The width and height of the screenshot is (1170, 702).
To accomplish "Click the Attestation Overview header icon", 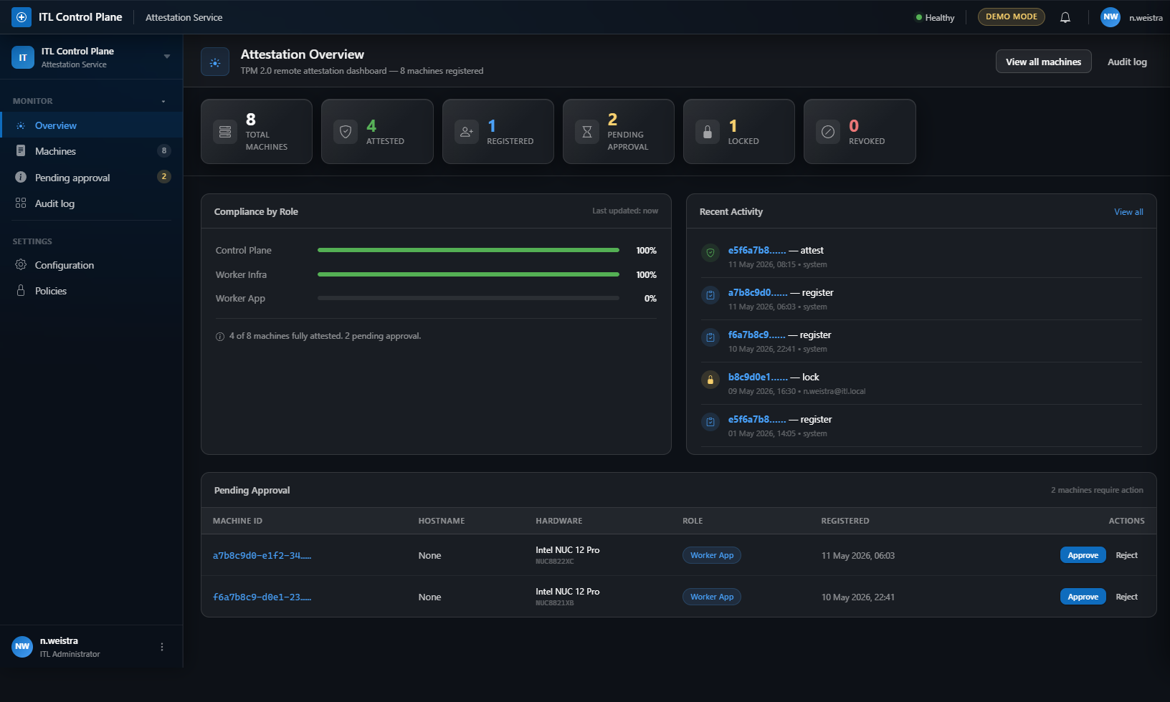I will point(215,62).
